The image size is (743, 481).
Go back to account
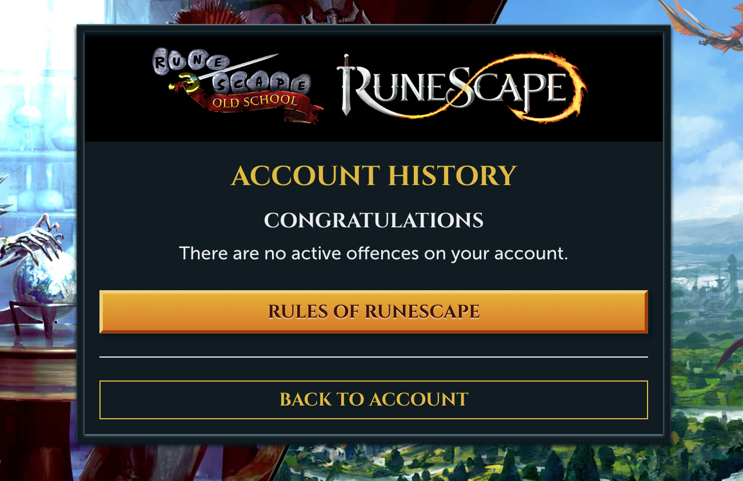click(374, 399)
